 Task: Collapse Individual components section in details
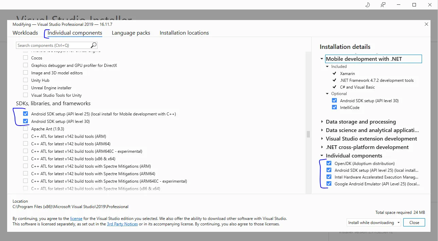pyautogui.click(x=322, y=156)
